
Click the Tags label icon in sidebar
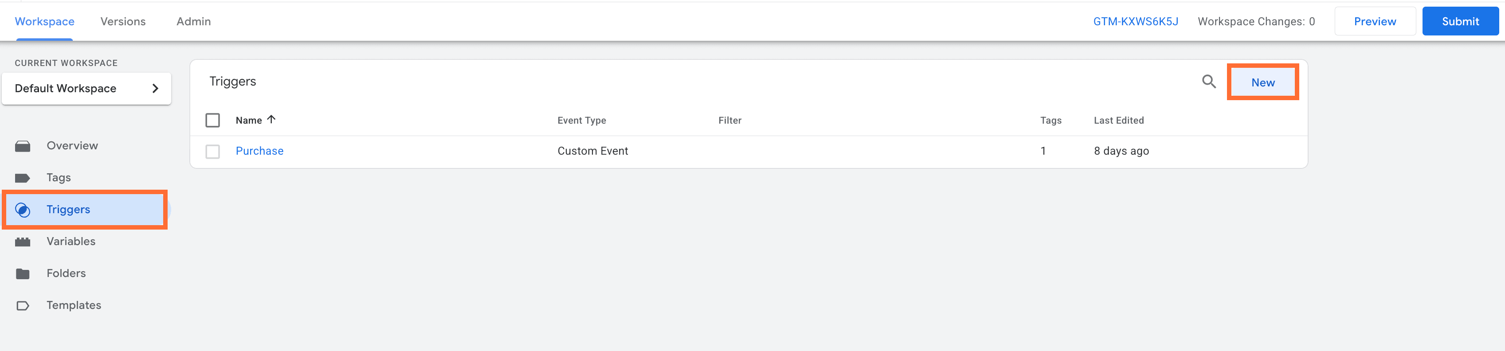[23, 178]
